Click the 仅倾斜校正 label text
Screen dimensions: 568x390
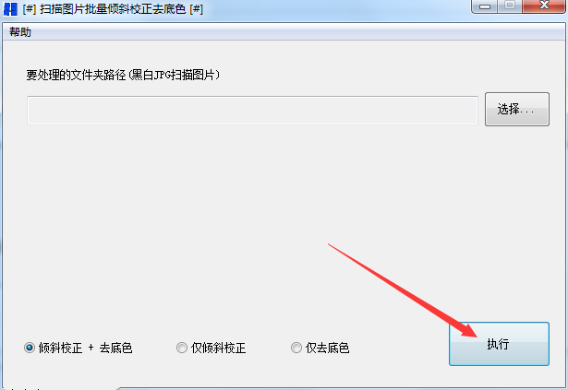coord(219,348)
